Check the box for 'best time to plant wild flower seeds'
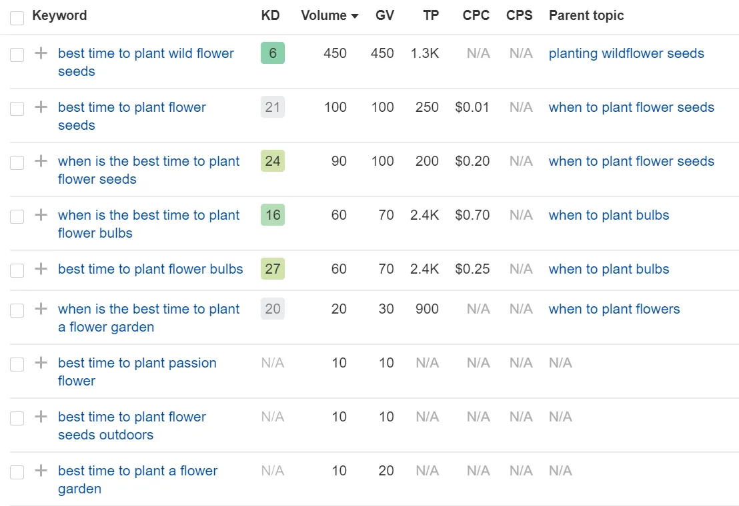 coord(17,55)
